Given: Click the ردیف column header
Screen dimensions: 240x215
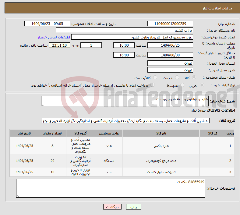Looking at the screenshot, I should (230, 133).
